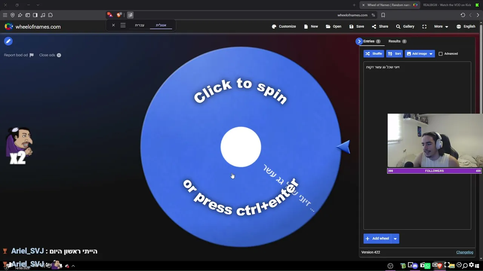Switch to the Entries tab
Screen dimensions: 483x271
click(x=372, y=41)
